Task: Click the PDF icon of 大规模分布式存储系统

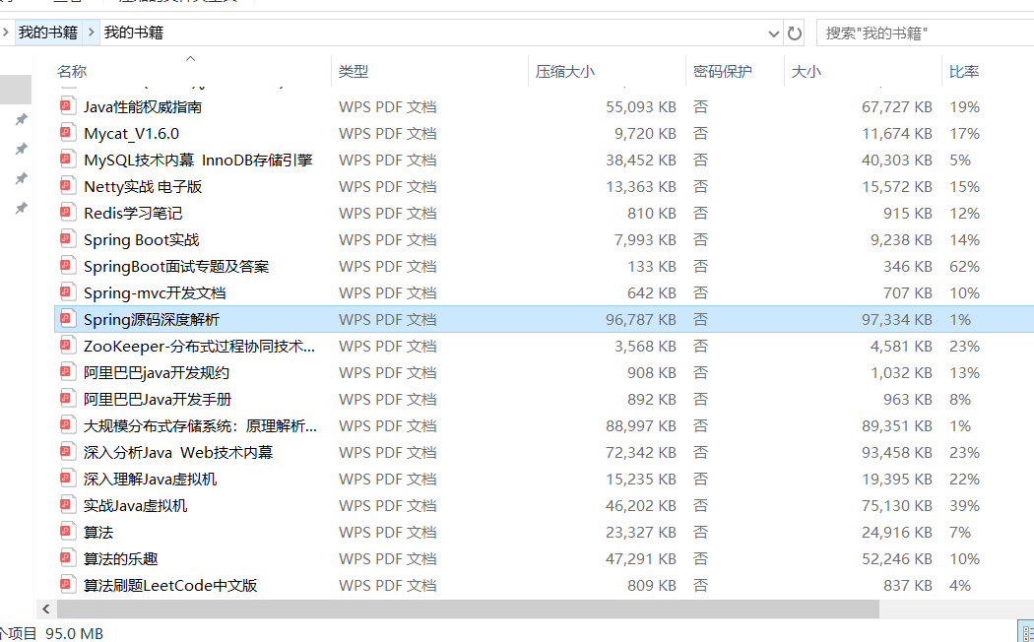Action: [67, 425]
